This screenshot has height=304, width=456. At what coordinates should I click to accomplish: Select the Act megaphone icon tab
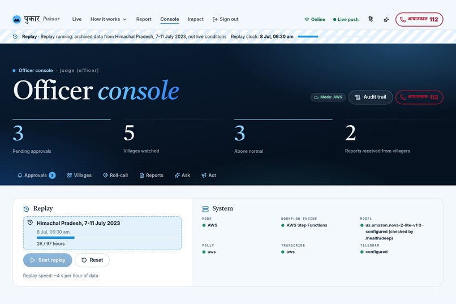pos(209,175)
